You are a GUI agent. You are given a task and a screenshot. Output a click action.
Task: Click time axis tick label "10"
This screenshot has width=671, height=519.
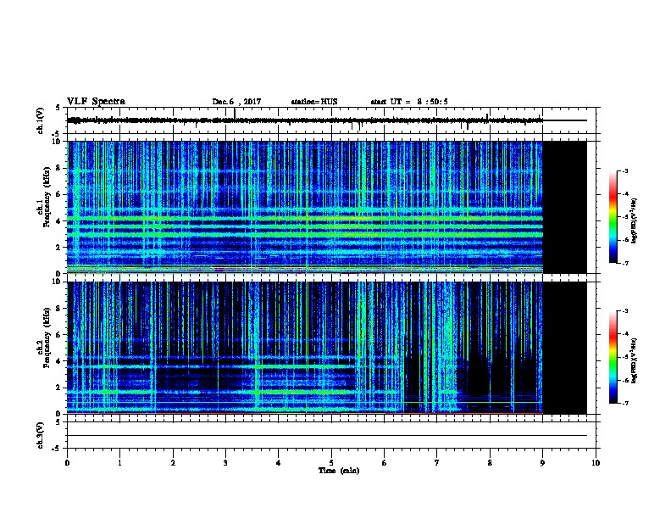(596, 463)
